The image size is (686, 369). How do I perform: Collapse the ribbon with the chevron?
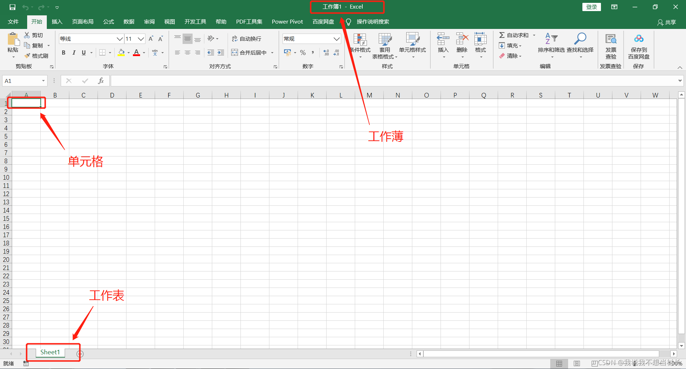tap(680, 68)
